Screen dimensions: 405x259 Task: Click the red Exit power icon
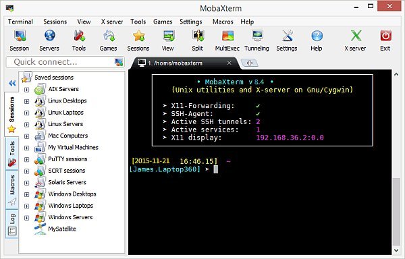[x=385, y=36]
